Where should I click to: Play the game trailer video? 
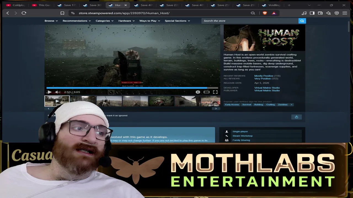[x=49, y=92]
